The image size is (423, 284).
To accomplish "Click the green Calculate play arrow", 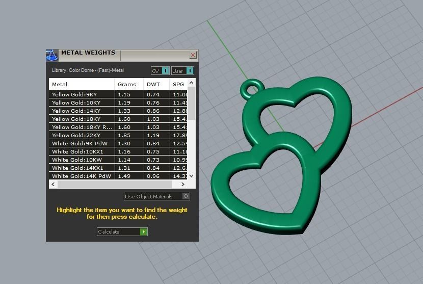I will coord(144,231).
